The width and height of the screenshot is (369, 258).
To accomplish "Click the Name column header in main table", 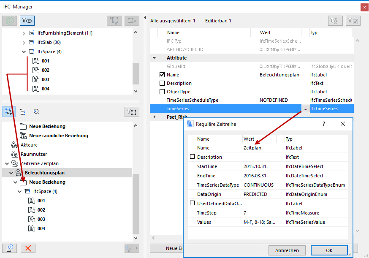I will pos(208,33).
